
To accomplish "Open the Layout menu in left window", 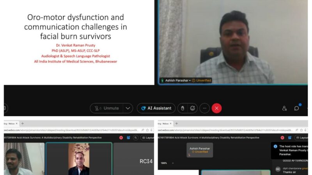I will pyautogui.click(x=147, y=138).
